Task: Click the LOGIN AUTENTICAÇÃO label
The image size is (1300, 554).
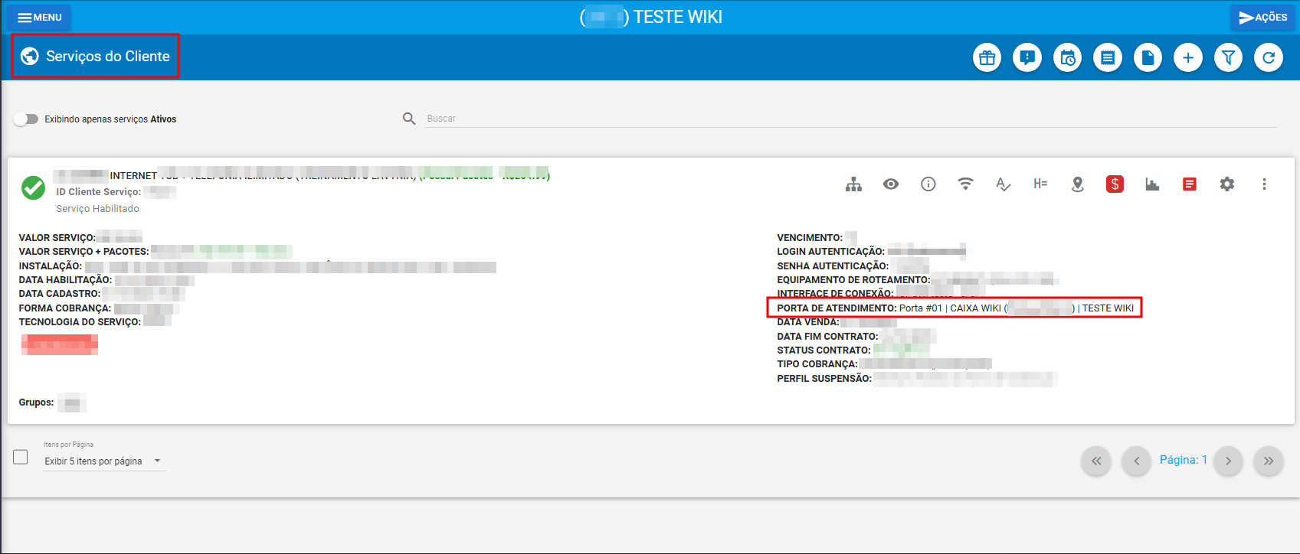Action: [830, 252]
